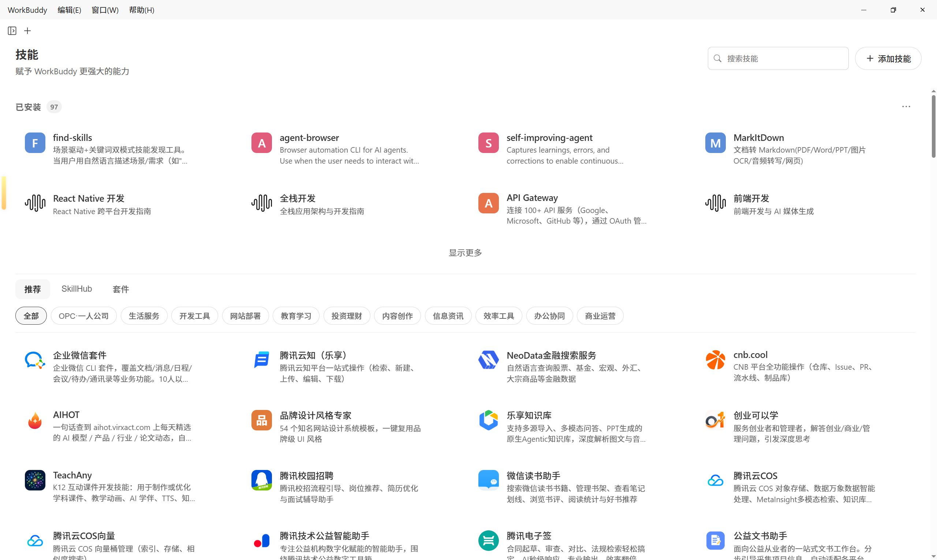The width and height of the screenshot is (937, 560).
Task: Select the OPC·一人公司 category filter
Action: (x=84, y=316)
